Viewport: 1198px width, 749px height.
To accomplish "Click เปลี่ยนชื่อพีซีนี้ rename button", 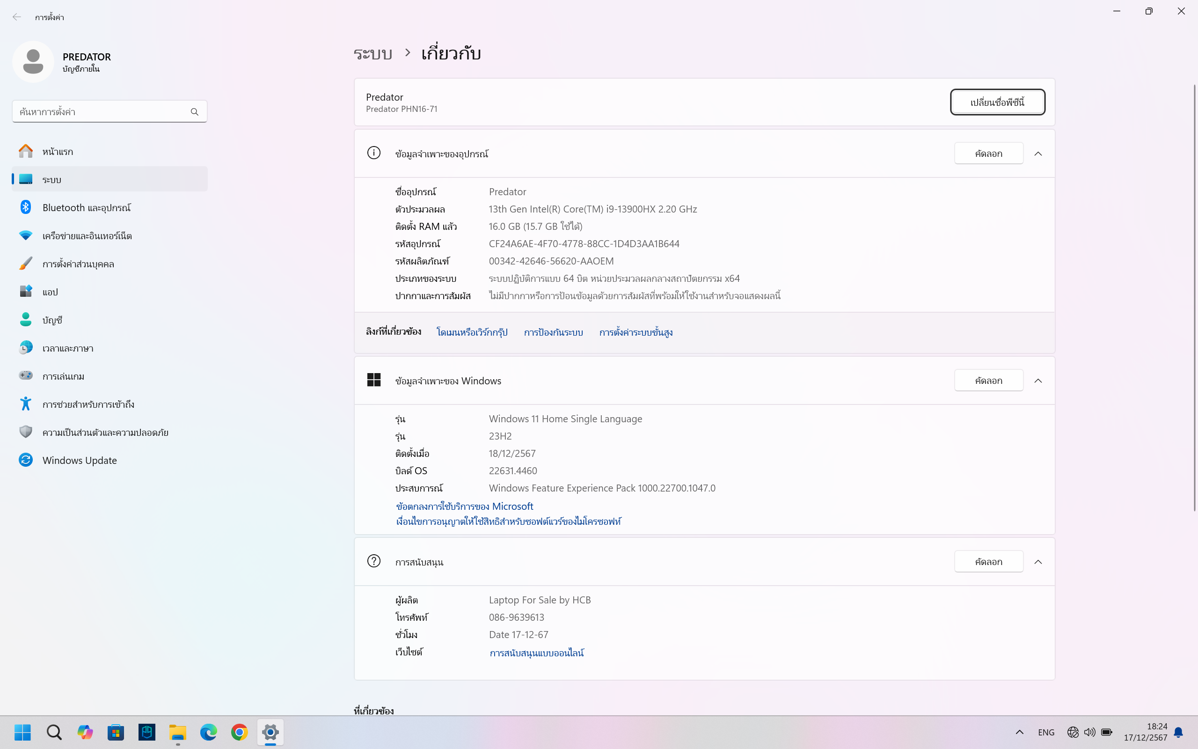I will click(x=997, y=102).
